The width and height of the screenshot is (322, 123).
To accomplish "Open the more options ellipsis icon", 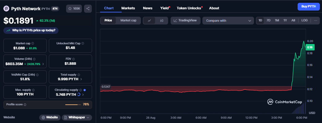I will 316,20.
